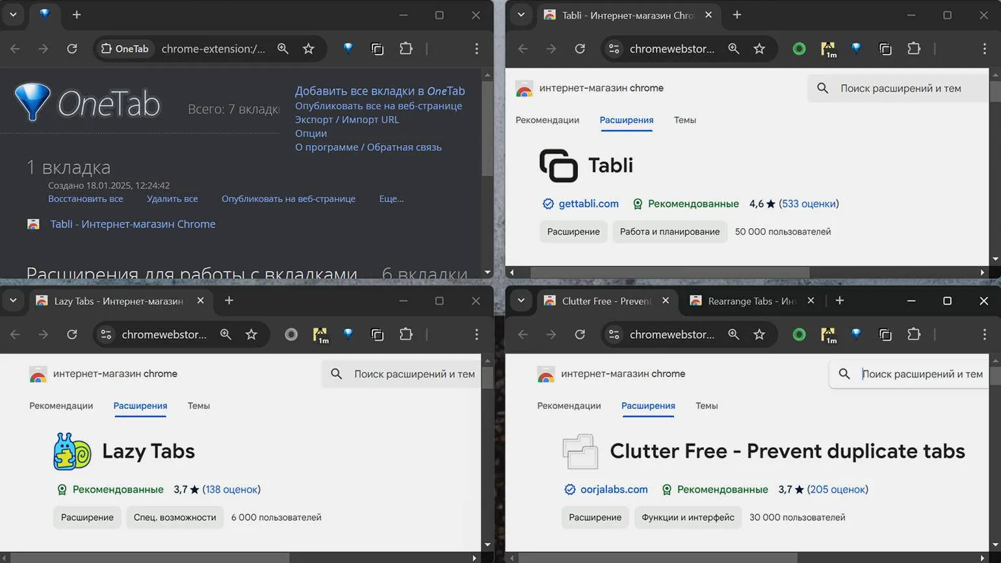Open the OneTab funnel icon in the Tabli window toolbar
The width and height of the screenshot is (1001, 563).
(856, 48)
